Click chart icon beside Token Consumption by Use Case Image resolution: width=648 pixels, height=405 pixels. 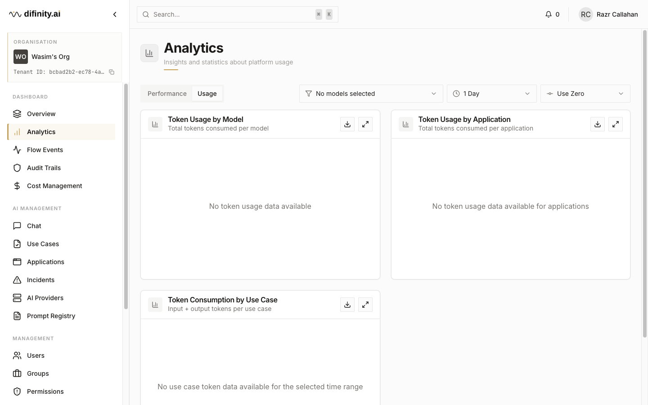155,305
